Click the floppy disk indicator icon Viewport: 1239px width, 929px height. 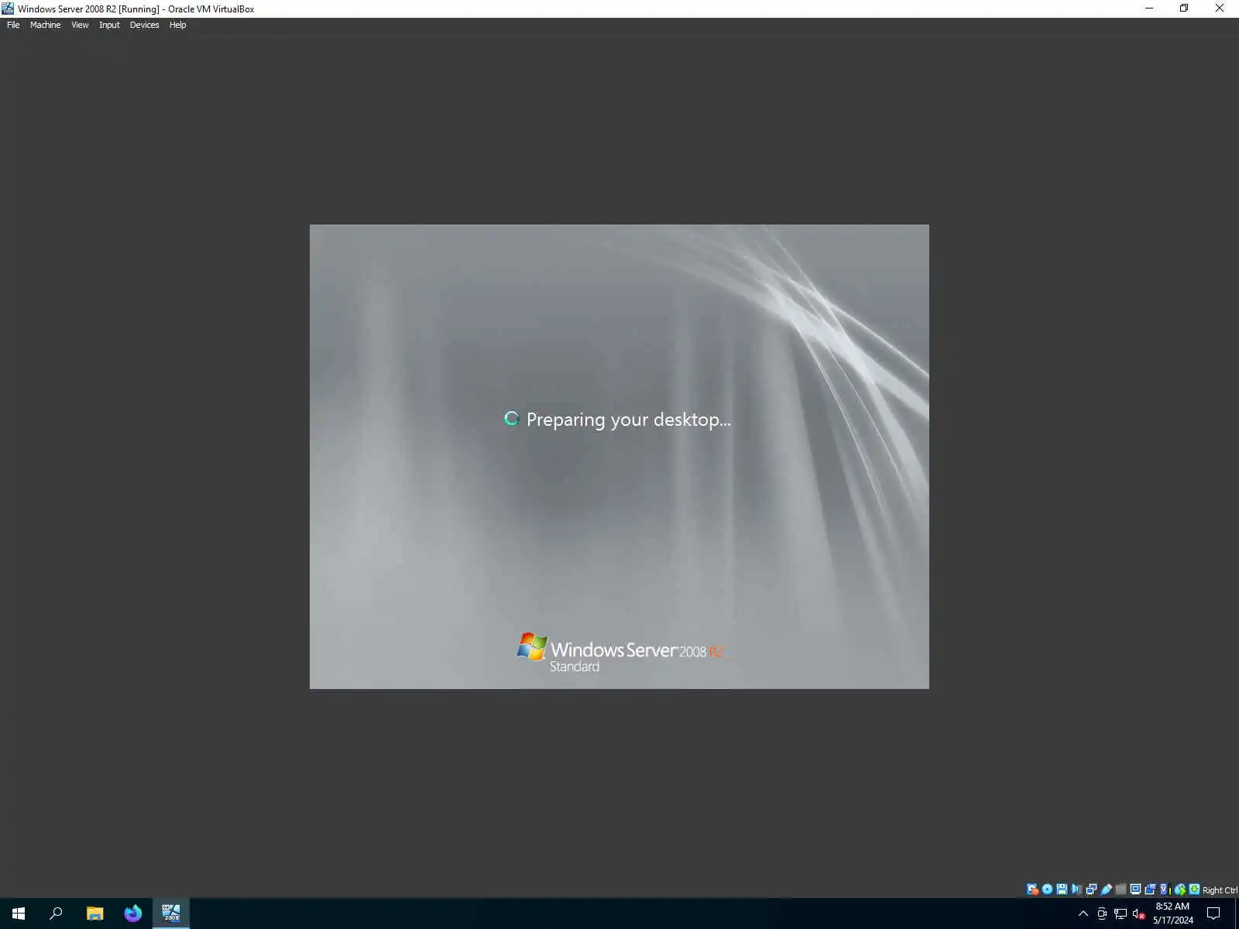coord(1062,890)
